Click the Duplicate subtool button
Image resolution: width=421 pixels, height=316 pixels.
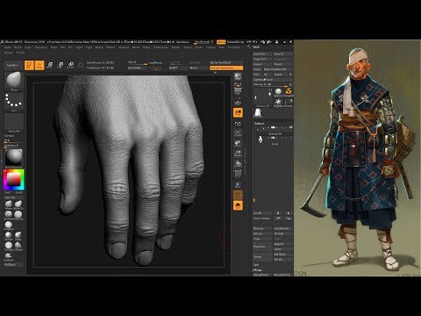(x=262, y=247)
